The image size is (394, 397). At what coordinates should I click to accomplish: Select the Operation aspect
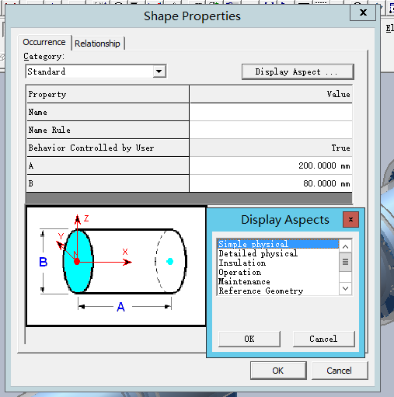tap(278, 272)
